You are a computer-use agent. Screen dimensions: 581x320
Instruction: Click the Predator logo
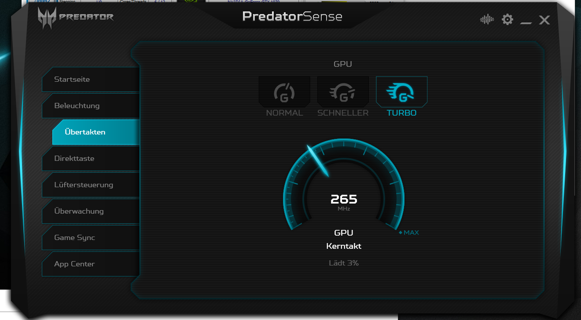(x=76, y=18)
